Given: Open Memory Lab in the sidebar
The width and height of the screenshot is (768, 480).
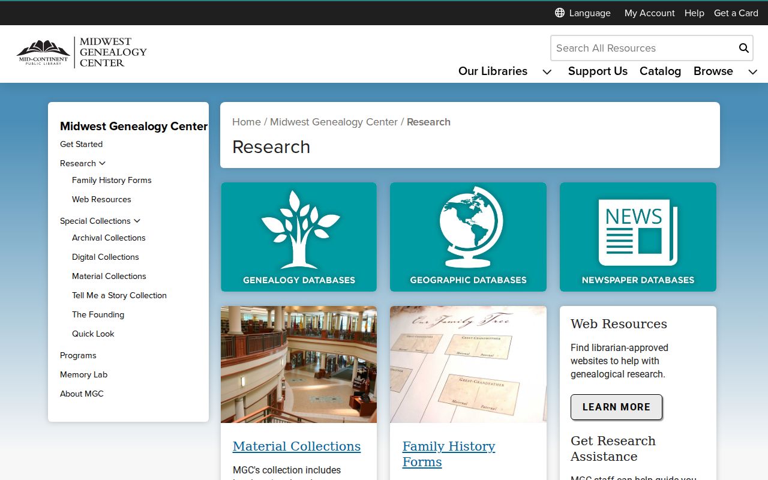Looking at the screenshot, I should coord(83,374).
